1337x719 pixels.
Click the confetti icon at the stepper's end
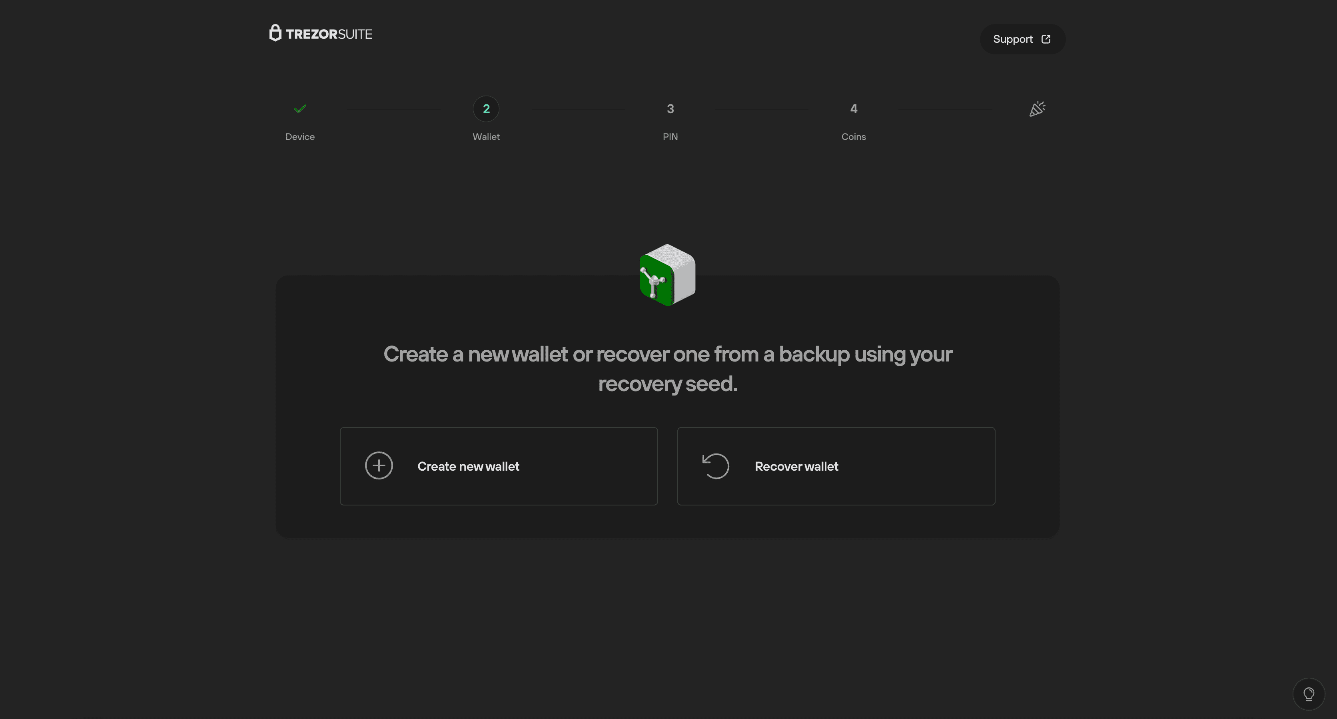coord(1036,108)
